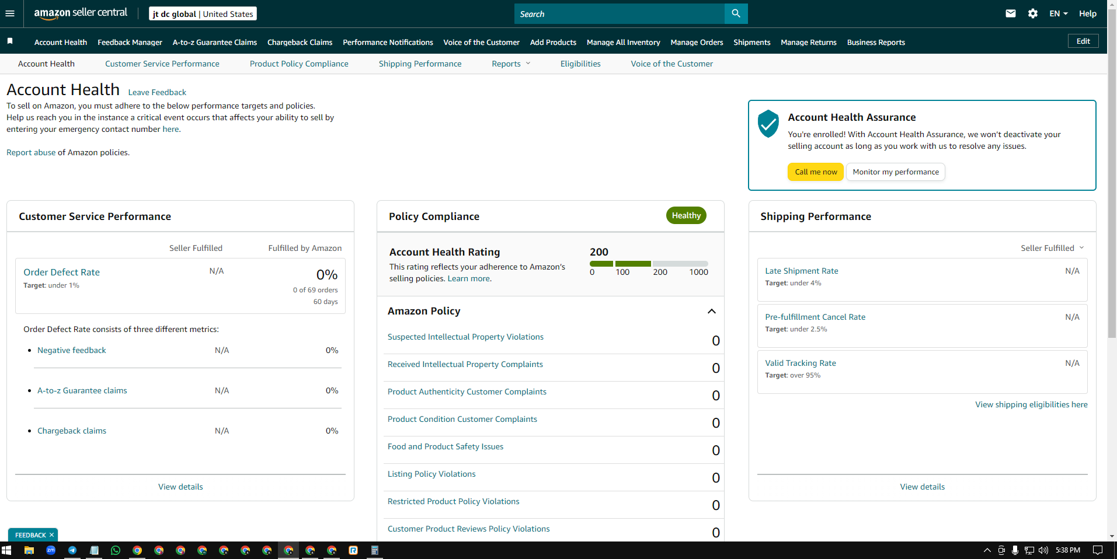Click the Call me now button
Screen dimensions: 1117x559
[816, 172]
